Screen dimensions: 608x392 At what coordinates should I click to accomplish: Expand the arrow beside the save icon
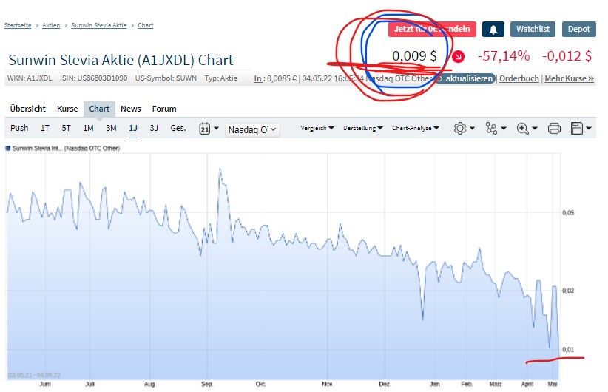(x=589, y=129)
